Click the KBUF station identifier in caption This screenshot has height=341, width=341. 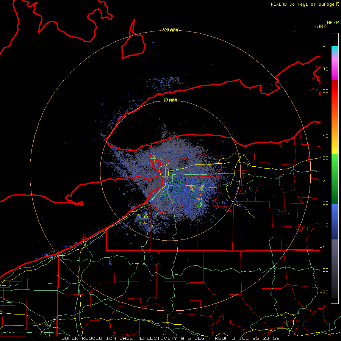222,338
